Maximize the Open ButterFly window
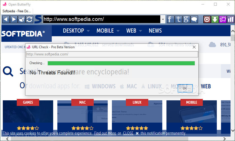Viewport: 235px width, 141px height. 215,4
